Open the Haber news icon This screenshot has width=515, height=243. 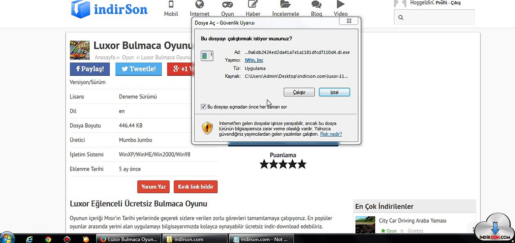[x=253, y=4]
